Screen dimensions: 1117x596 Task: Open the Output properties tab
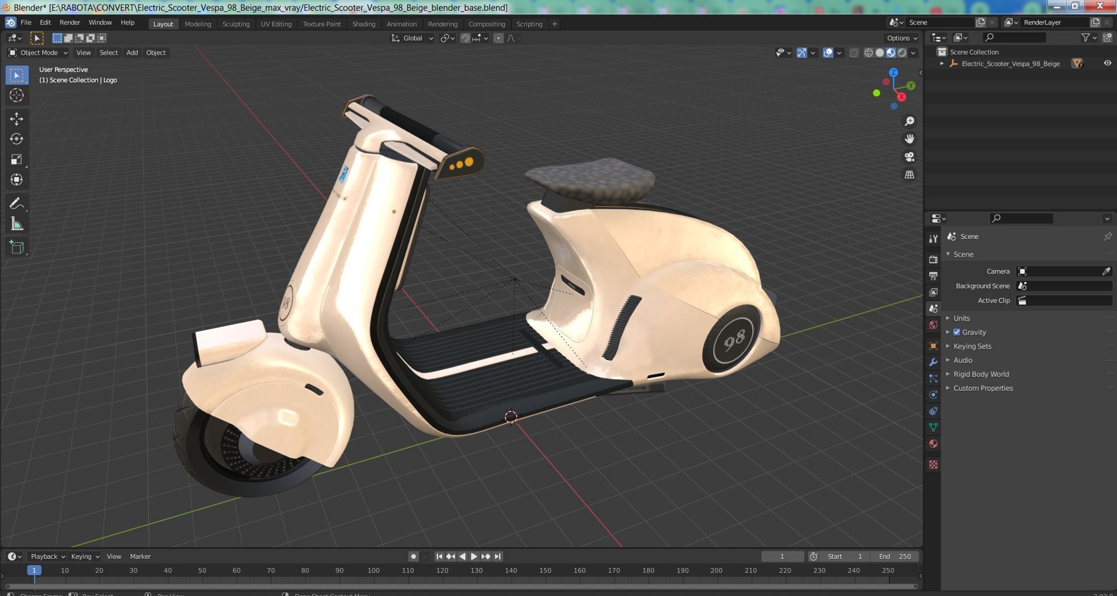(x=933, y=276)
